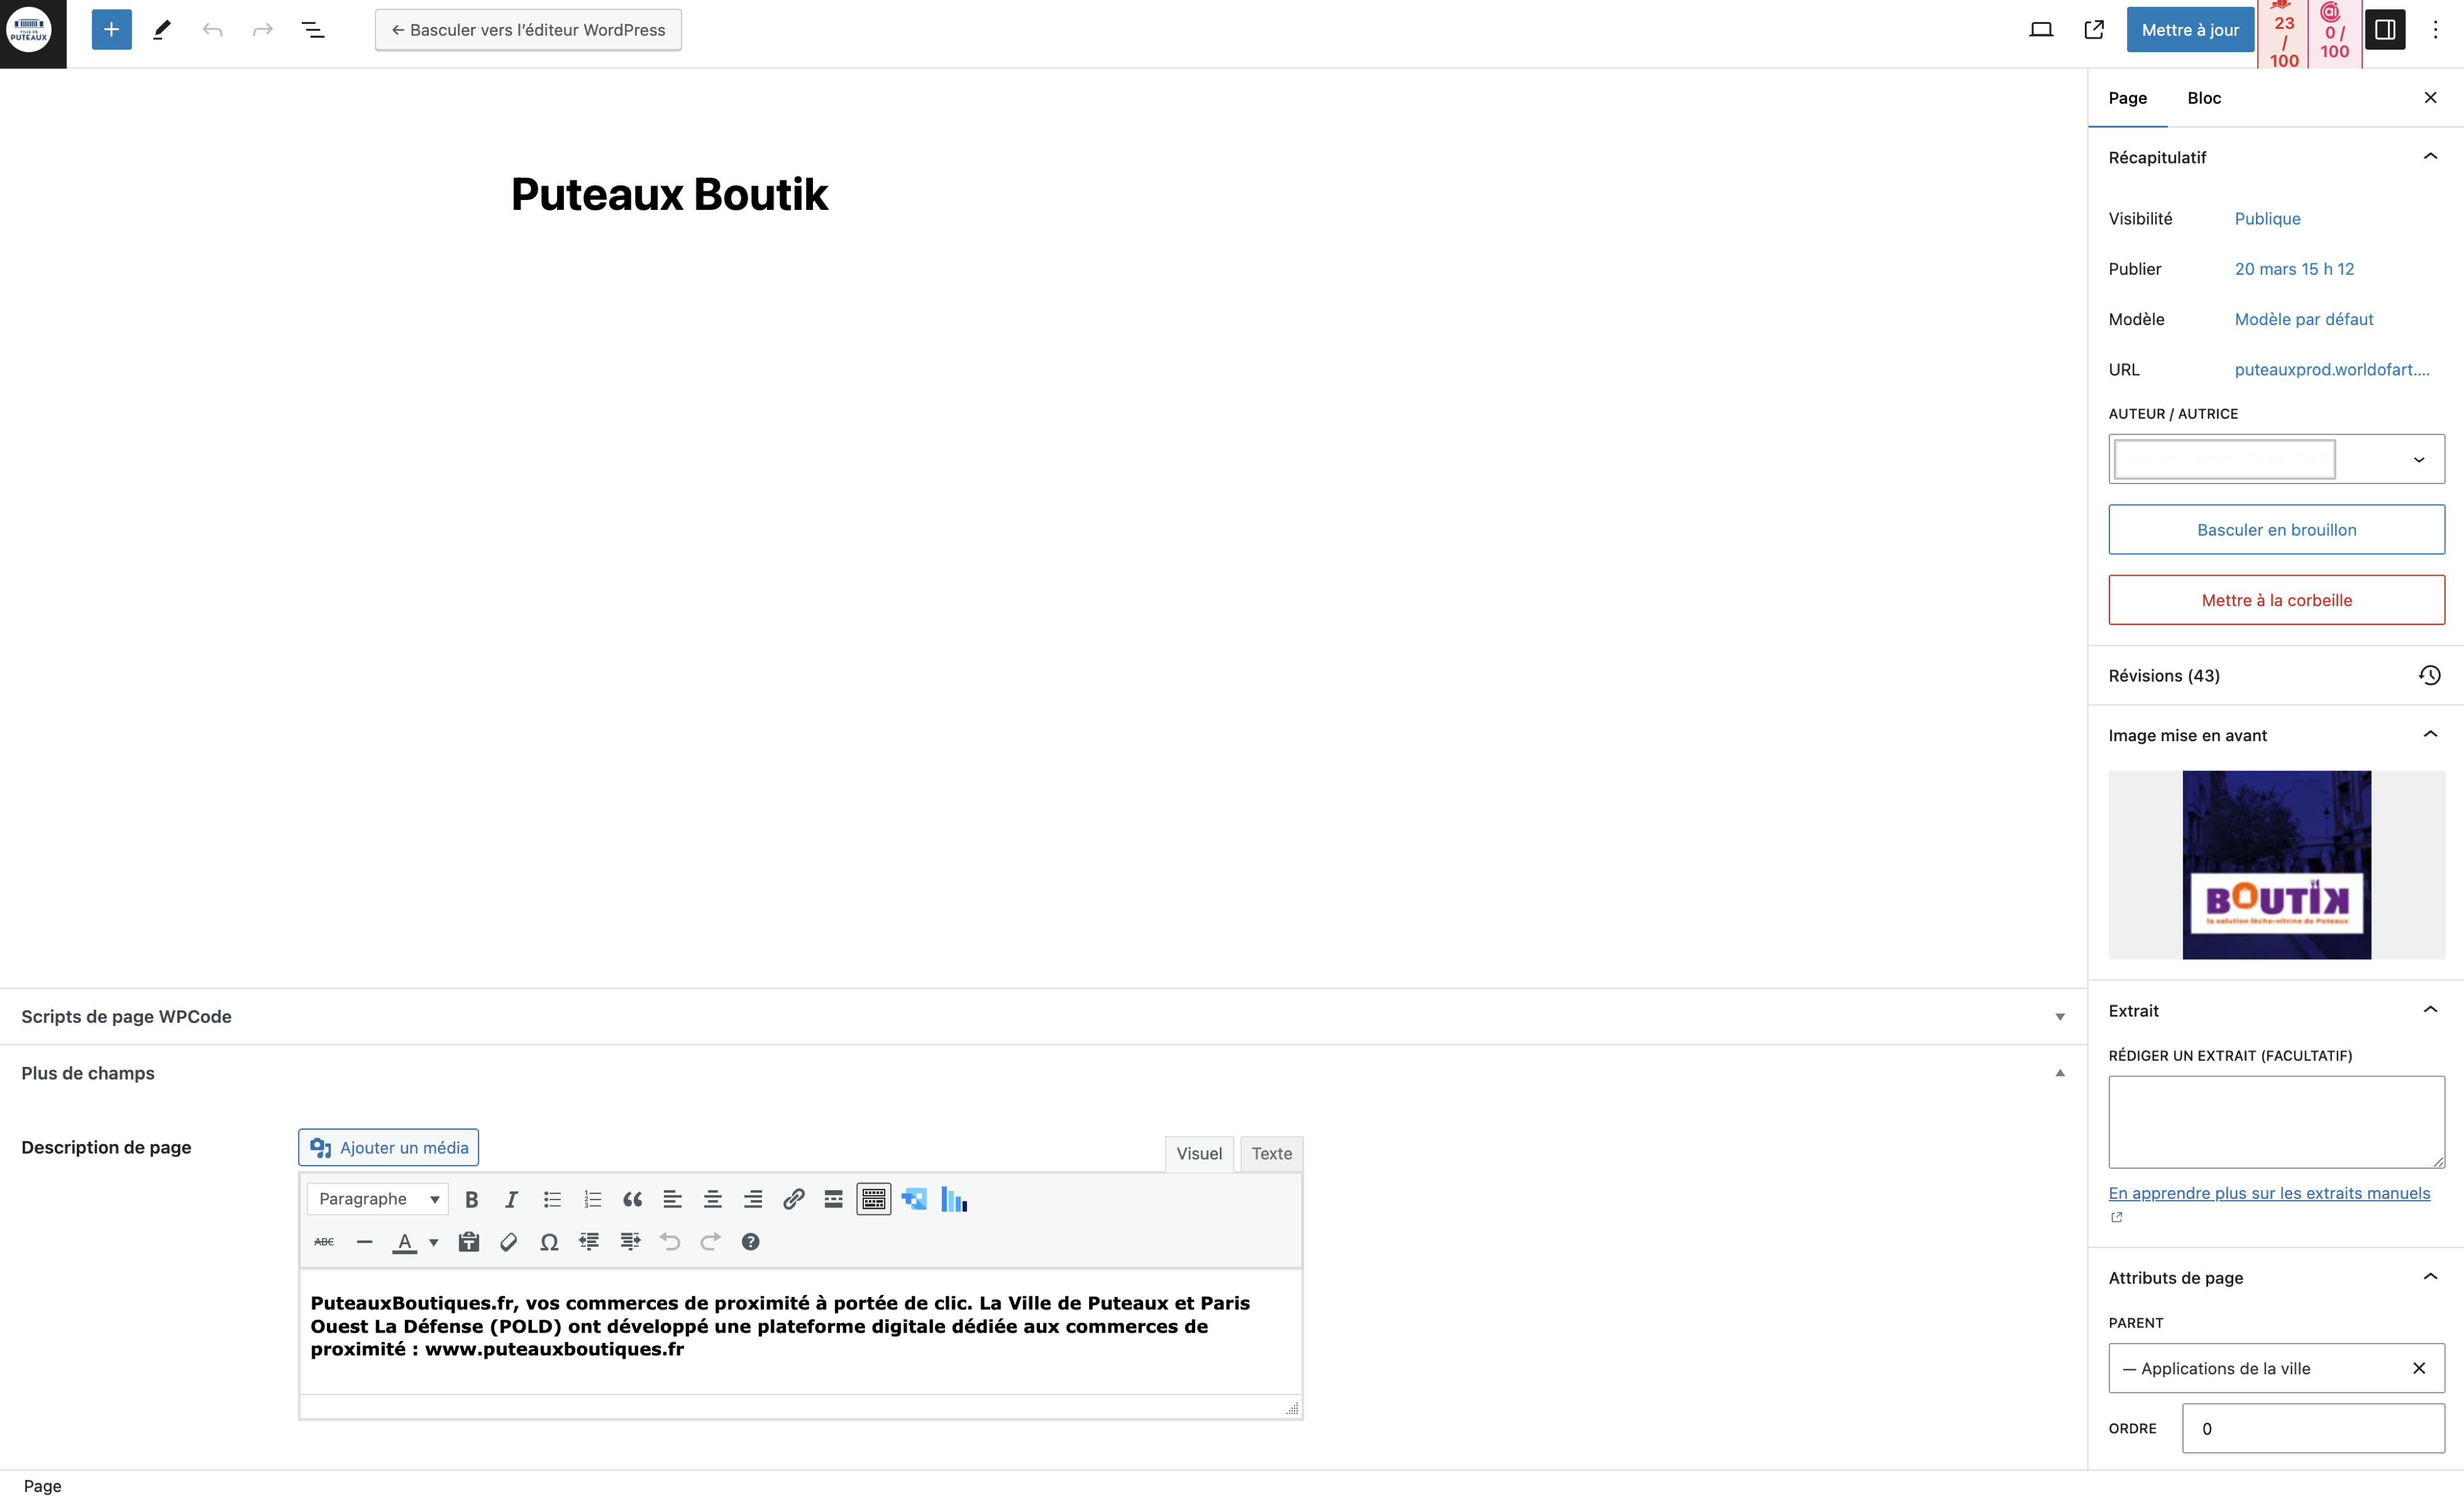The image size is (2464, 1497).
Task: Open the Revisions history clock icon
Action: pyautogui.click(x=2429, y=676)
